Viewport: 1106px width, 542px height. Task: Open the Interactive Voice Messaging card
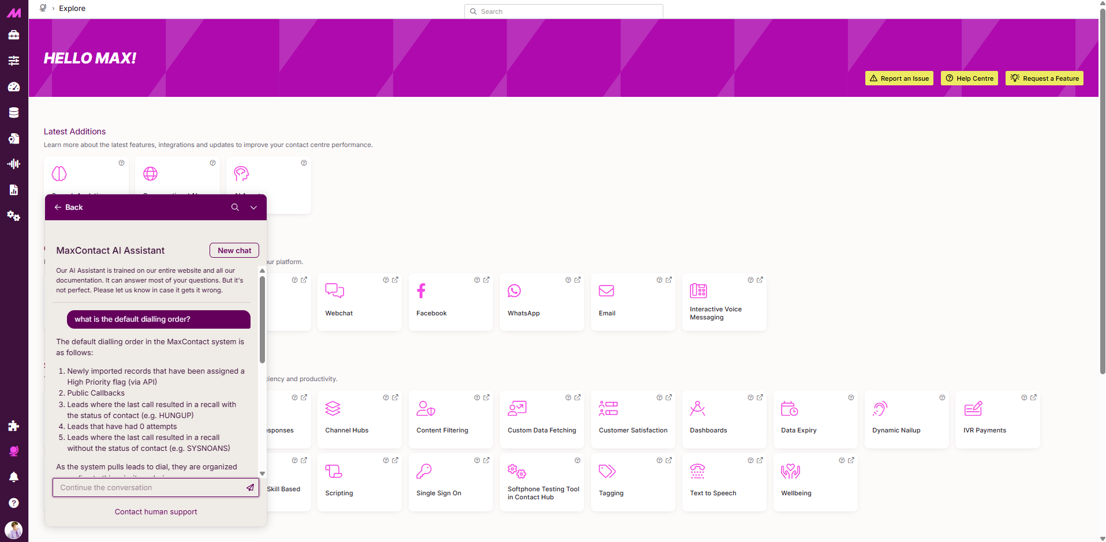[x=724, y=302]
